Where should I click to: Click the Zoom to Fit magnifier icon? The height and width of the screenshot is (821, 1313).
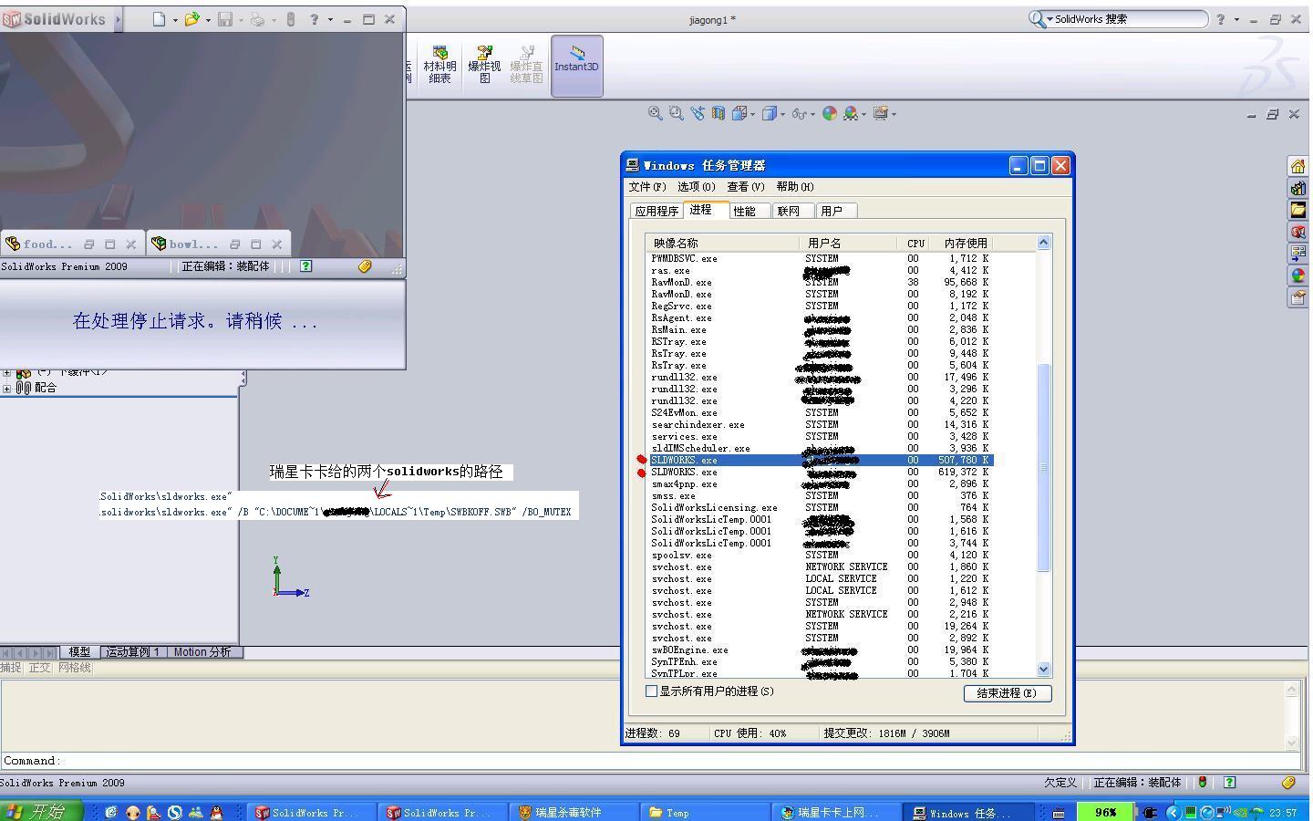[655, 113]
